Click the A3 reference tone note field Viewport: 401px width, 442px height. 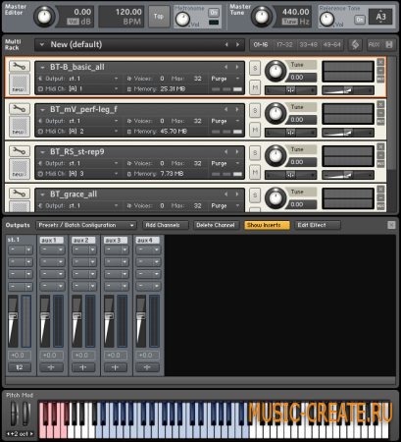tap(380, 17)
